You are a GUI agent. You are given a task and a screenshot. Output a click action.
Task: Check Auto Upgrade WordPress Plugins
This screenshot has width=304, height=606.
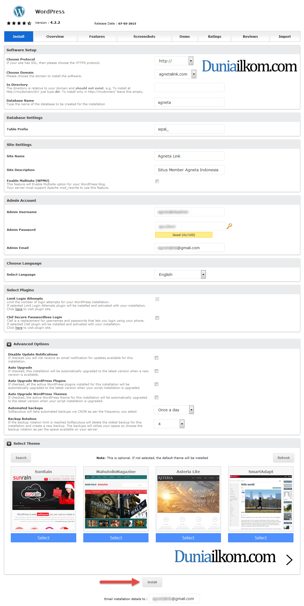tap(156, 384)
